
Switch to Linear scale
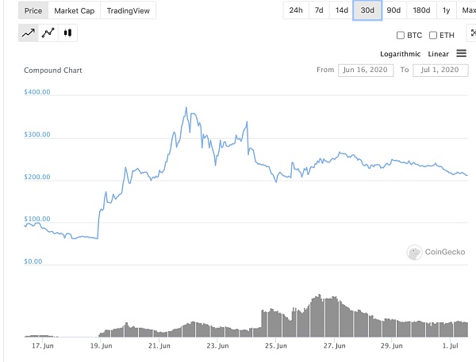[x=439, y=54]
